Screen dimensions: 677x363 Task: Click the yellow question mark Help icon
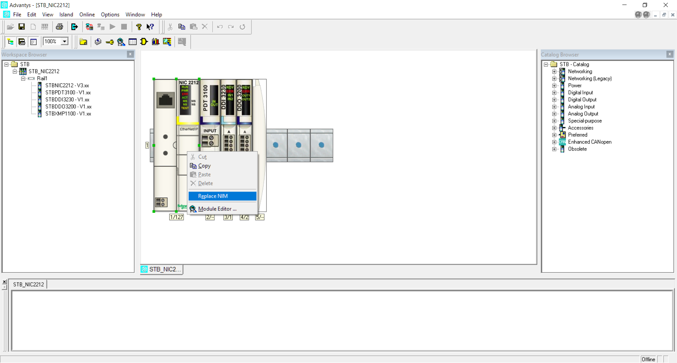[139, 27]
